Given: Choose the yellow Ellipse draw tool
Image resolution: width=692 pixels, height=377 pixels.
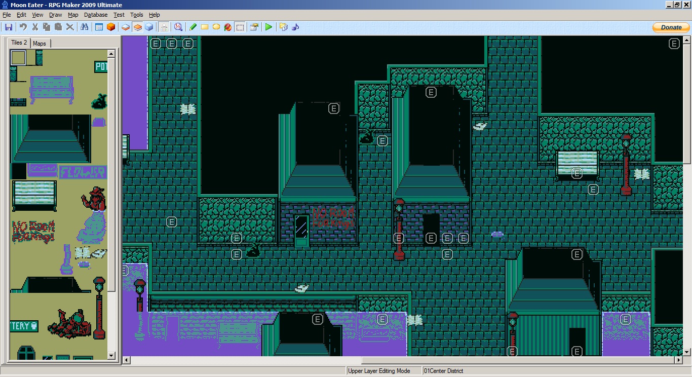Looking at the screenshot, I should click(216, 27).
